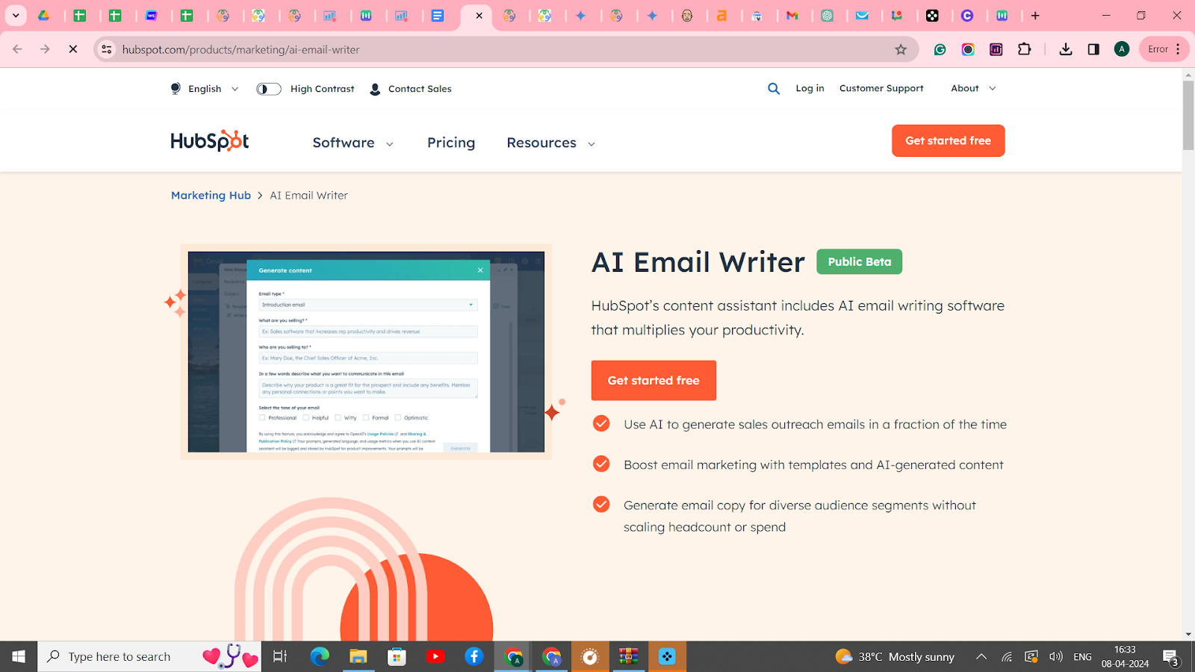The height and width of the screenshot is (672, 1195).
Task: Switch to the Gmail tab
Action: click(x=792, y=16)
